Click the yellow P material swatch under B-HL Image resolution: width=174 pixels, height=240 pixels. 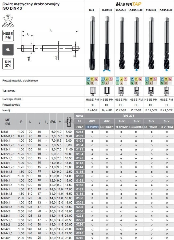coord(88,79)
